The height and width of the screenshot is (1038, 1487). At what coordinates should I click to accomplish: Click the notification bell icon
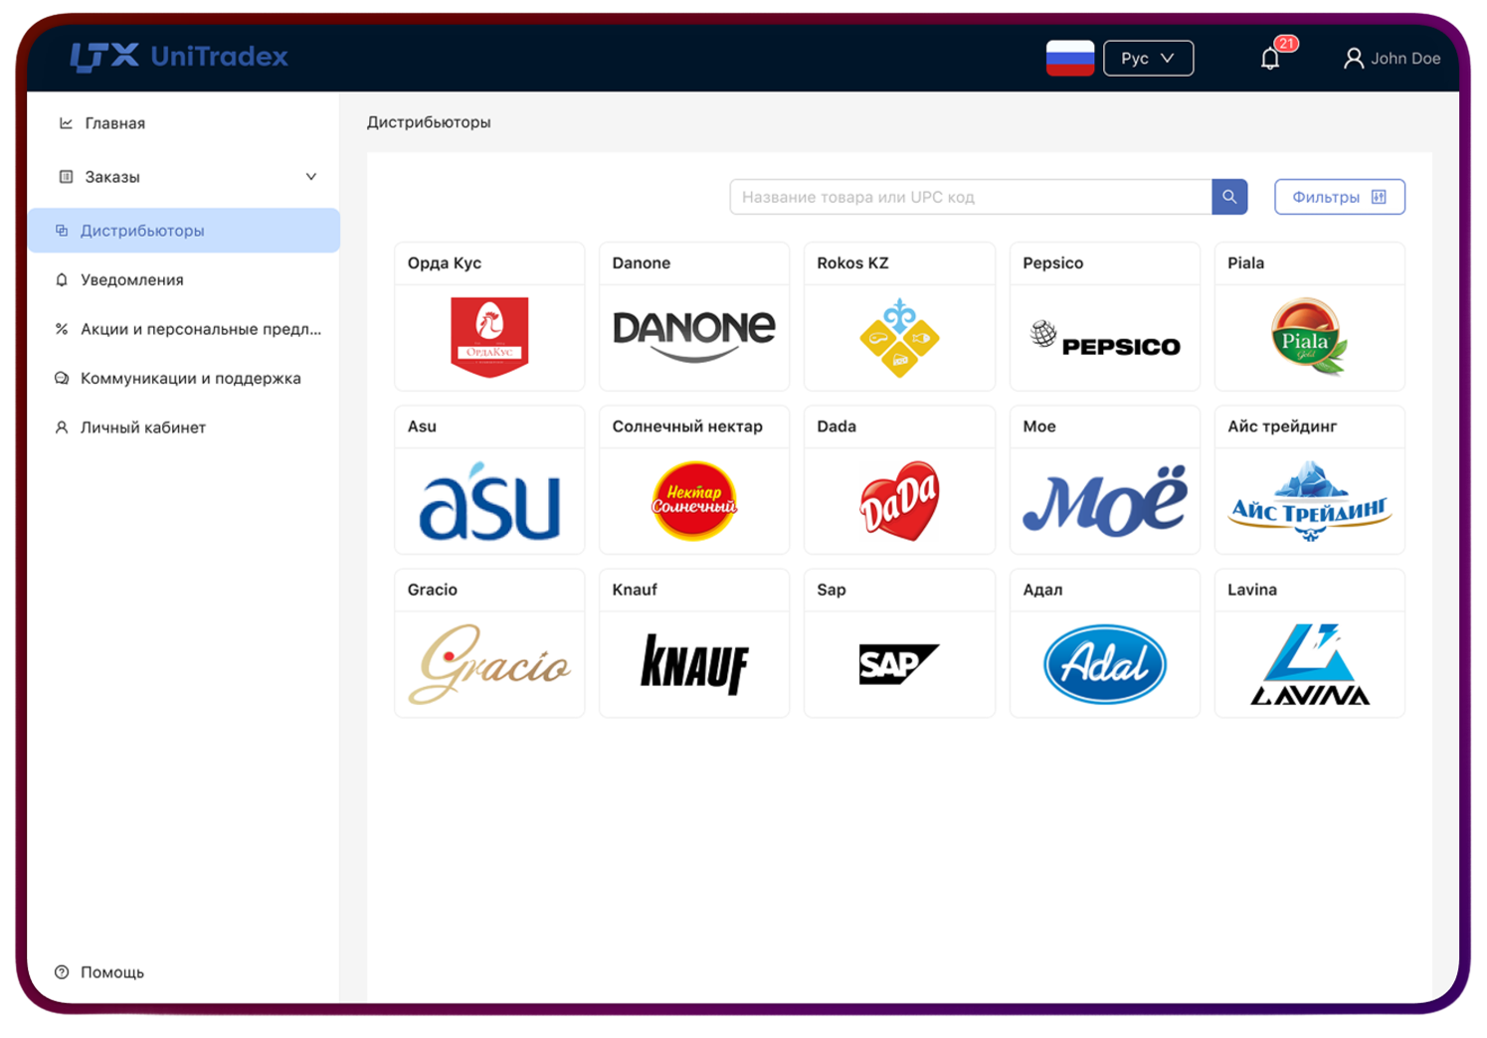tap(1270, 59)
